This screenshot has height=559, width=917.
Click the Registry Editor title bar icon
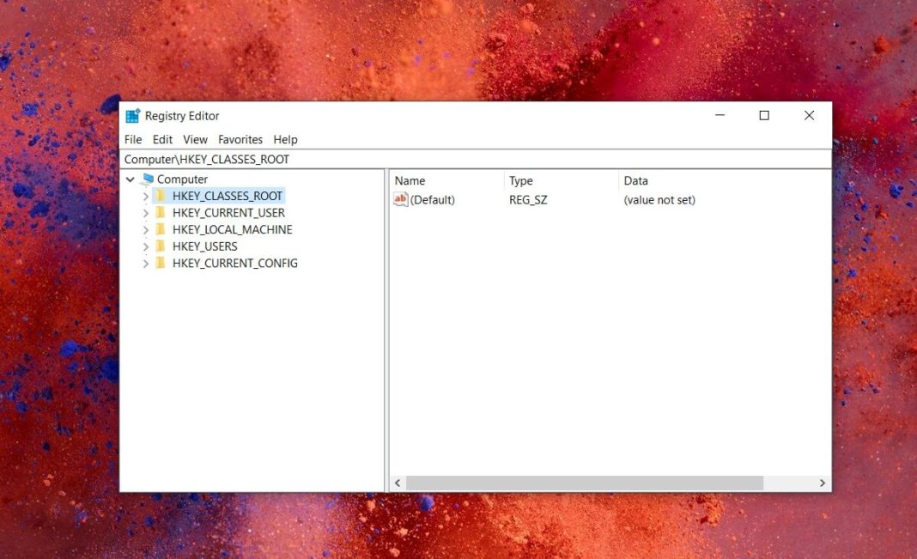tap(134, 115)
